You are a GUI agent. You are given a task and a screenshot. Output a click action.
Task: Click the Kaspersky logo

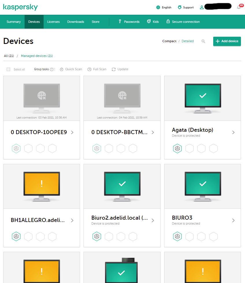[21, 7]
